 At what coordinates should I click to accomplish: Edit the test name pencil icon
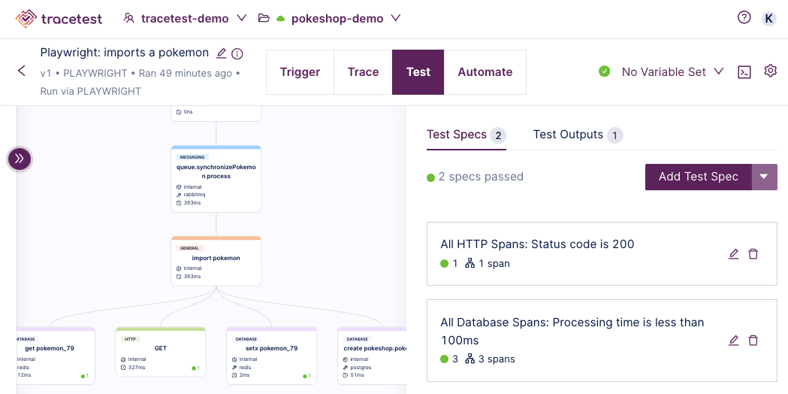tap(221, 53)
